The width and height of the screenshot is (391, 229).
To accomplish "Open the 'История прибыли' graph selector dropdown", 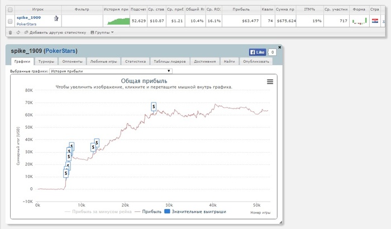I will click(111, 71).
